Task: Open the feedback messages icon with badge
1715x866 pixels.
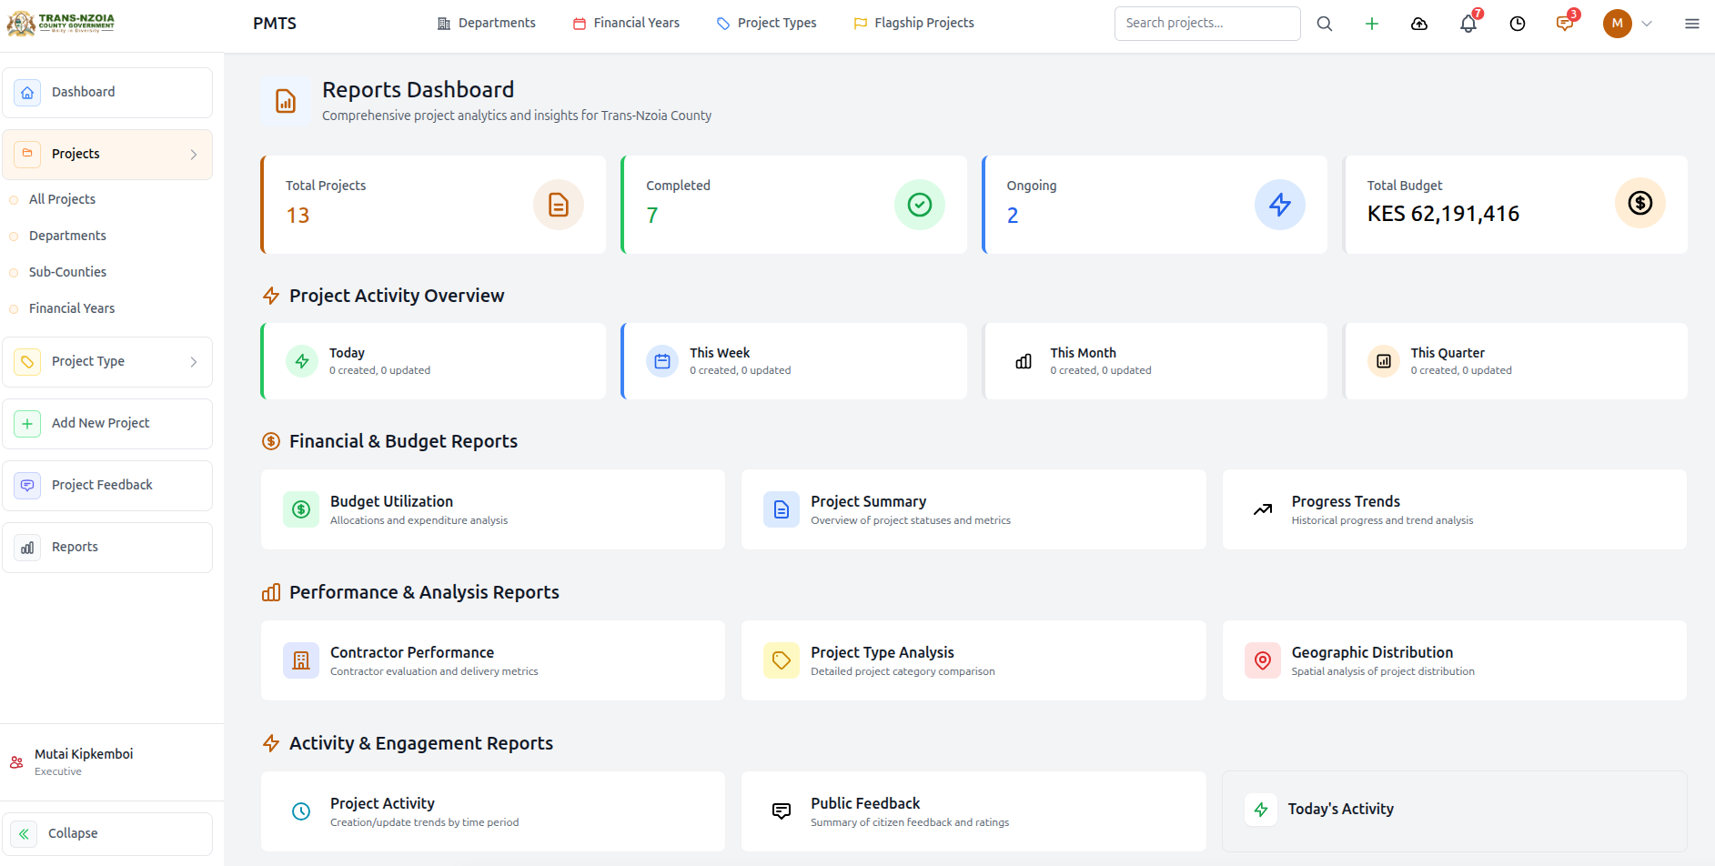Action: pos(1565,24)
